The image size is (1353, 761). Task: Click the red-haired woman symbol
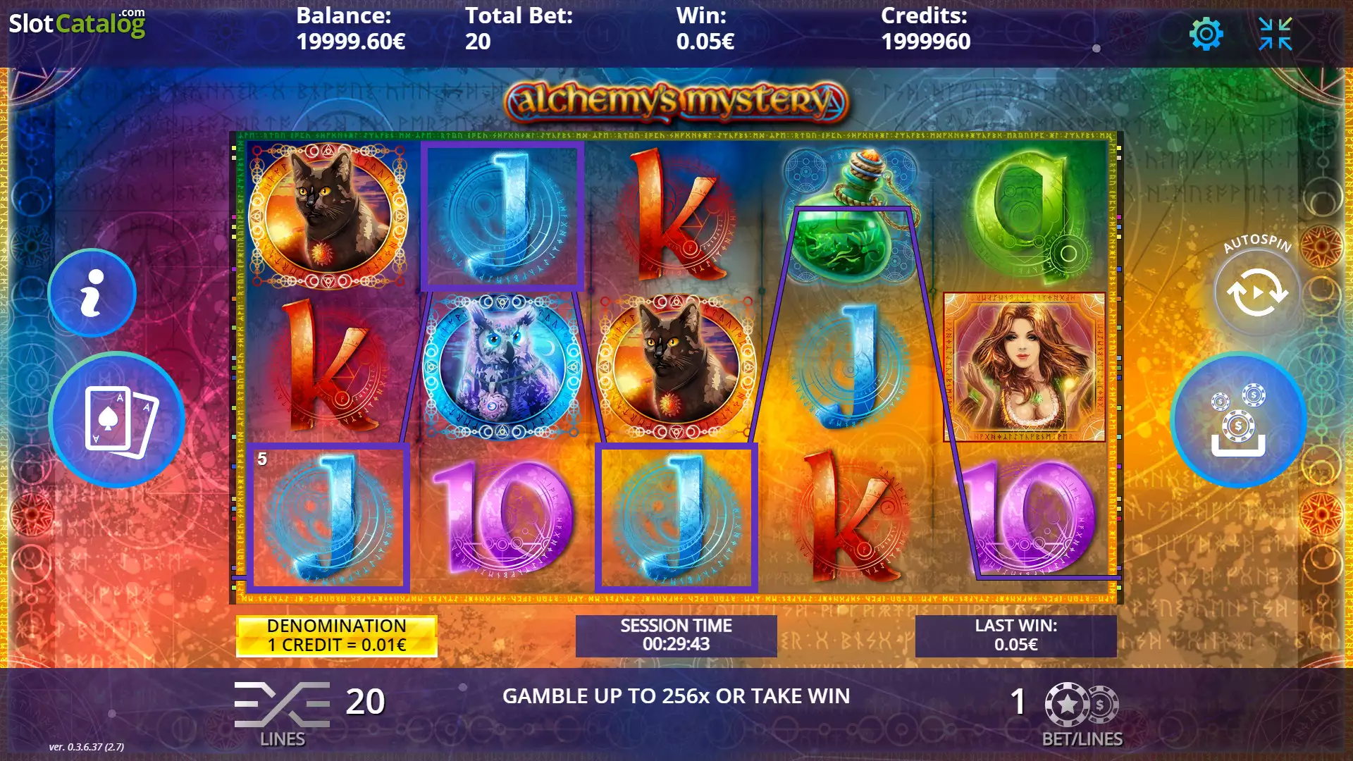[1025, 367]
